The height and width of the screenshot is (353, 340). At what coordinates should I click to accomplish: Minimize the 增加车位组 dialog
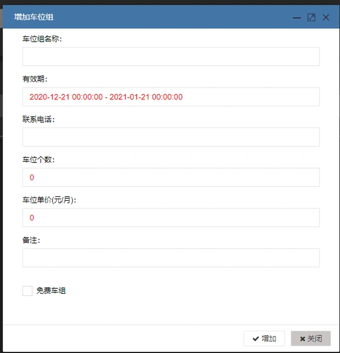click(296, 18)
